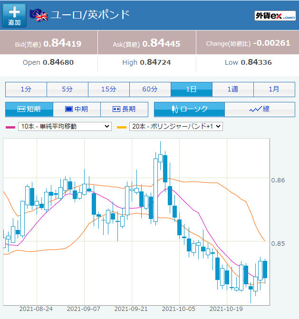The image size is (299, 319).
Task: Open the 外貨ex by GMO logo link
Action: click(275, 16)
